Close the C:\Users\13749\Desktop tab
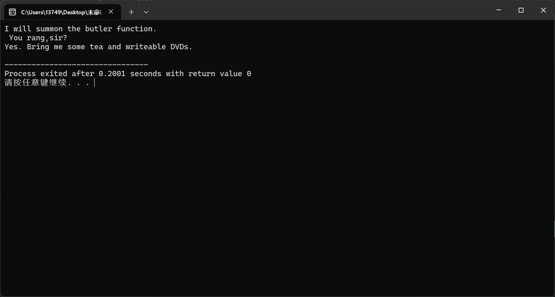 pyautogui.click(x=111, y=12)
